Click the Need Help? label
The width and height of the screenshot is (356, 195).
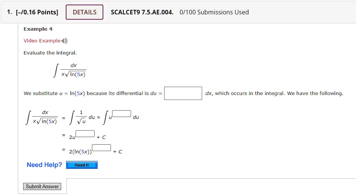(44, 165)
